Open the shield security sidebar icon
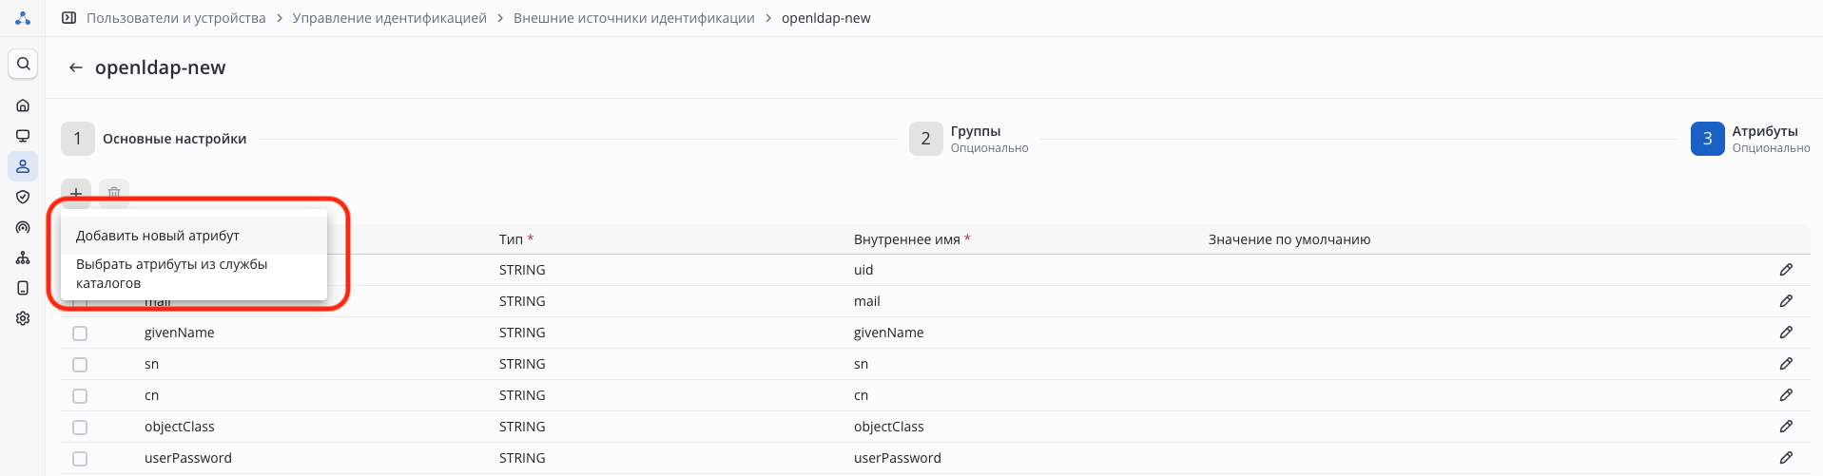 pyautogui.click(x=23, y=197)
